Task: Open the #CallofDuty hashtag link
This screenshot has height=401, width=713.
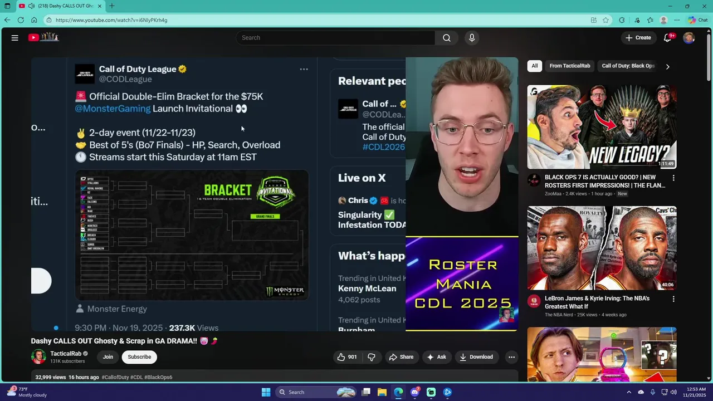Action: [115, 377]
